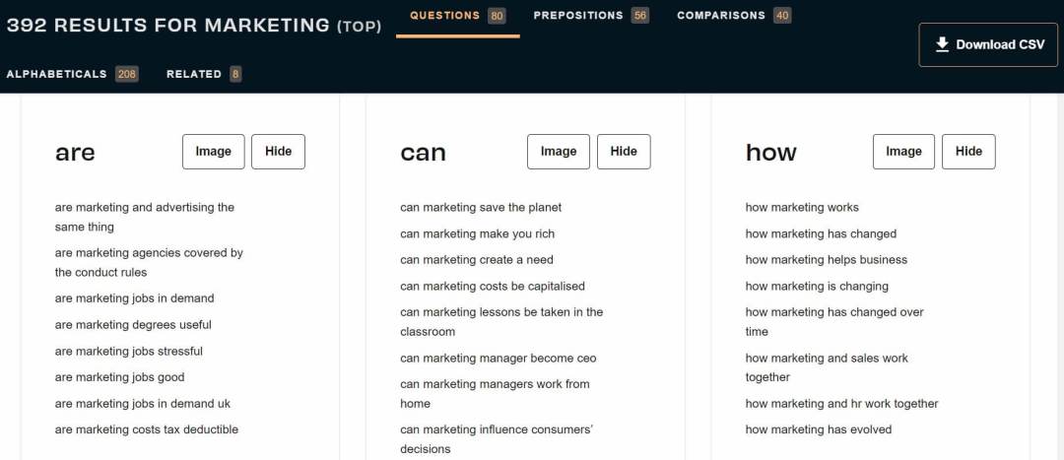
Task: Click 'are marketing degrees useful' result
Action: click(133, 325)
